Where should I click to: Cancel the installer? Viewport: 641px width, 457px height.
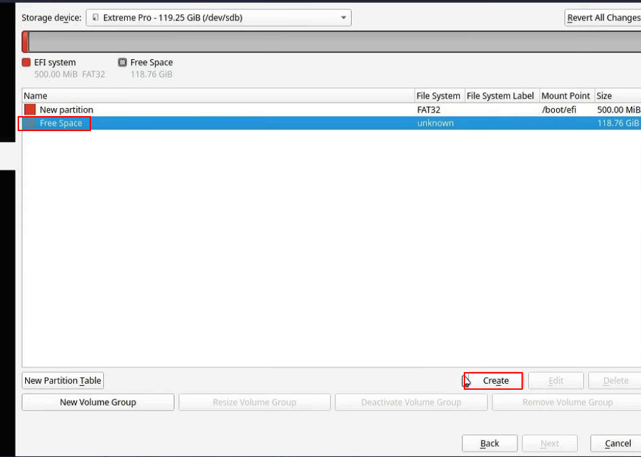pyautogui.click(x=617, y=443)
